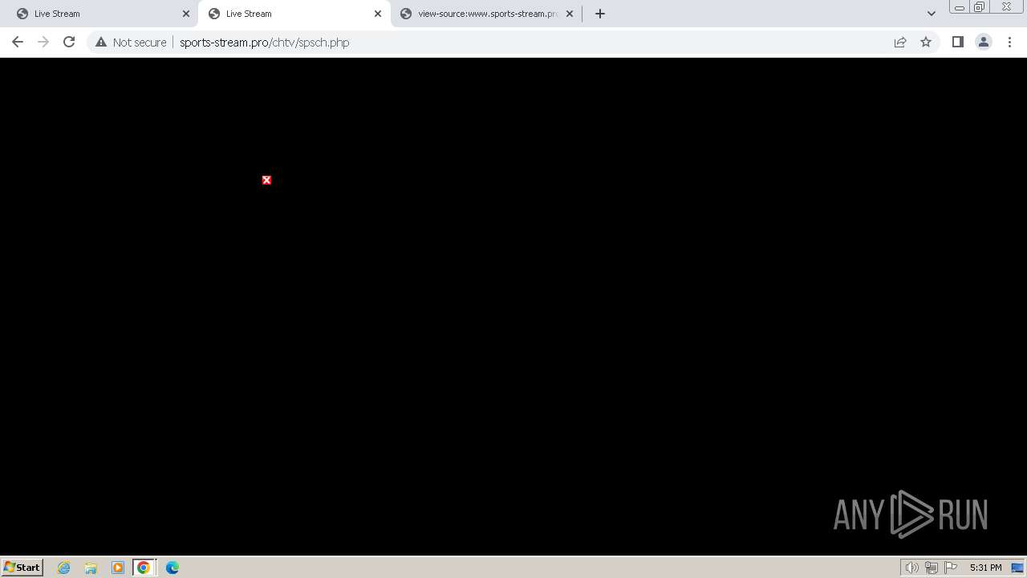This screenshot has height=578, width=1027.
Task: Select Chrome in the taskbar
Action: pos(144,568)
